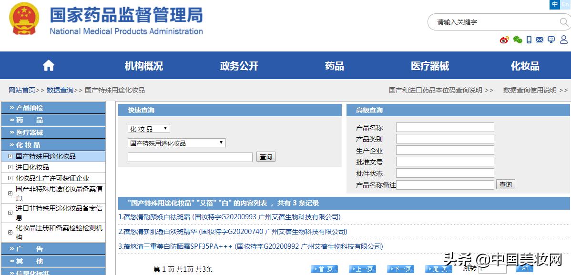571x275 pixels.
Task: Open the WeChat icon link
Action: click(518, 40)
